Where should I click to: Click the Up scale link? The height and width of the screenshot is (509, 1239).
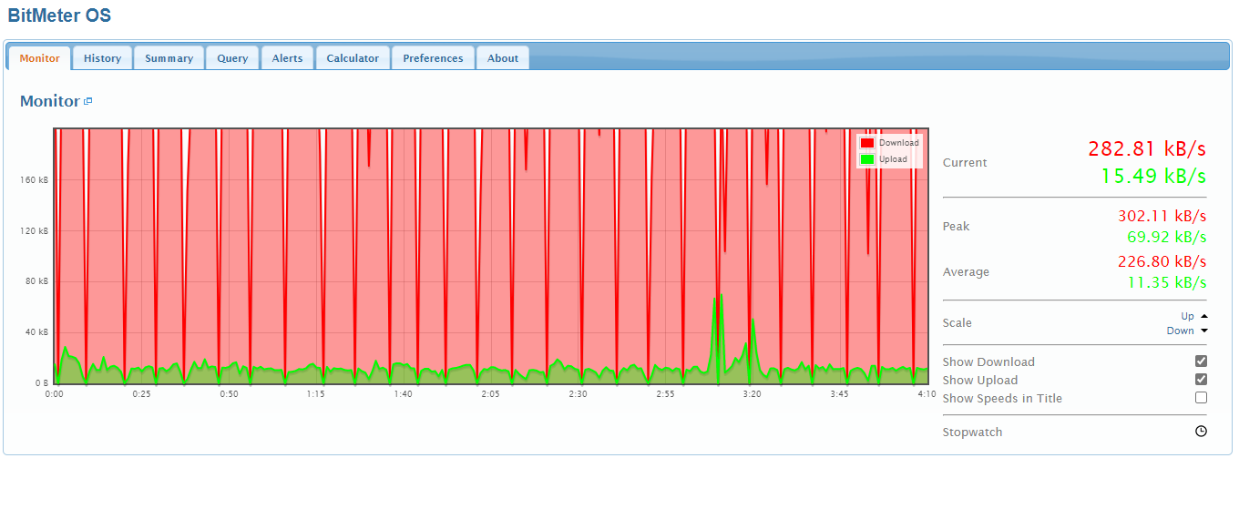pos(1187,316)
